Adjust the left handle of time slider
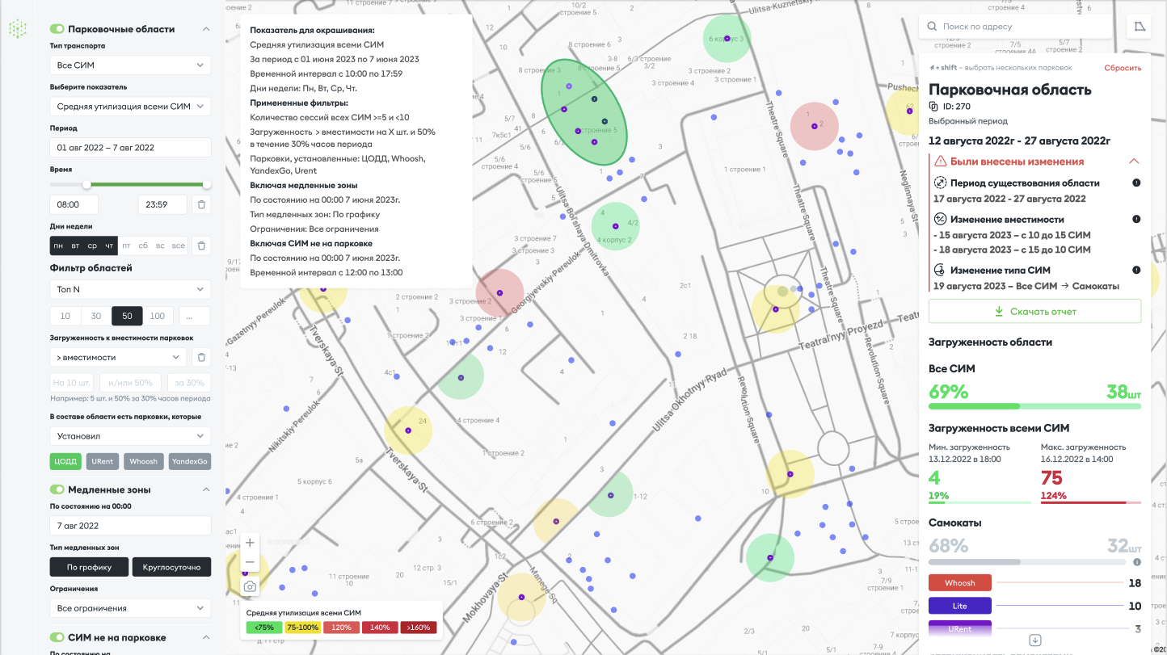Viewport: 1167px width, 655px height. coord(86,184)
